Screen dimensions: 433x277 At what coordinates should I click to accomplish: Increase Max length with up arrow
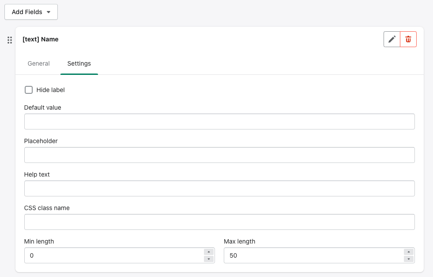pos(409,252)
